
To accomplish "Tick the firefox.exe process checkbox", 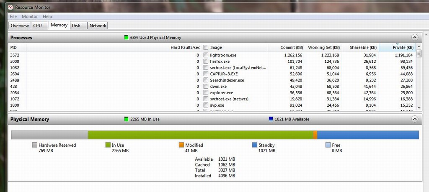I will (206, 61).
